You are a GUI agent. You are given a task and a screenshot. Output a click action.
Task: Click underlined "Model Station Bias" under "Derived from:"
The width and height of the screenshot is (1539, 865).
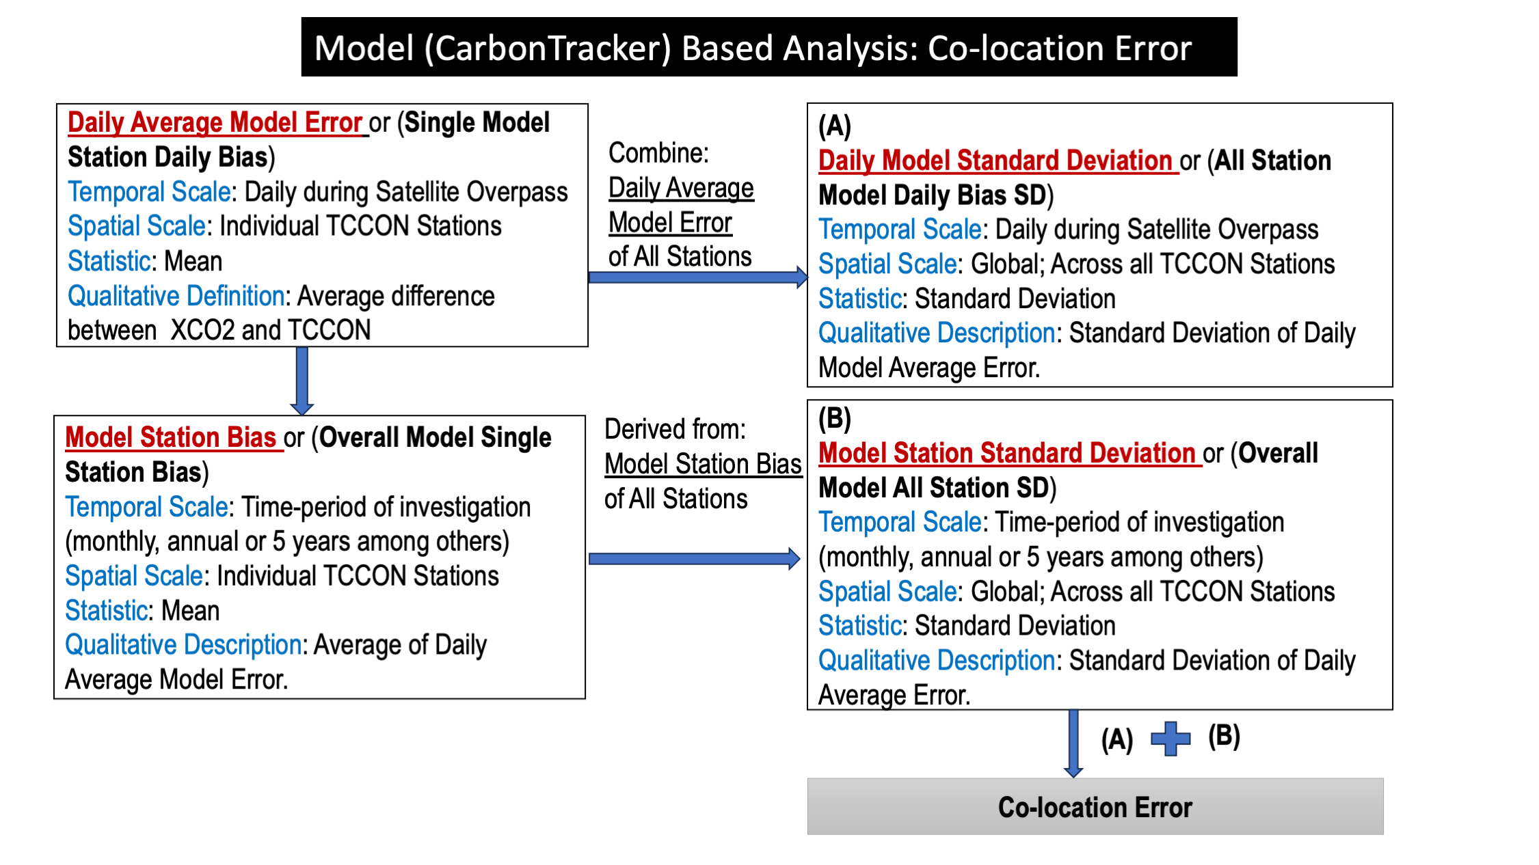(703, 465)
